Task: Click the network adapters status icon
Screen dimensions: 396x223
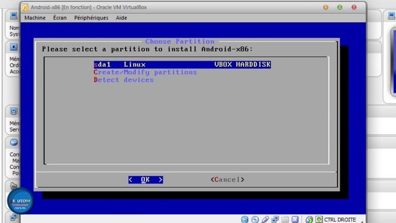Action: pos(275,219)
